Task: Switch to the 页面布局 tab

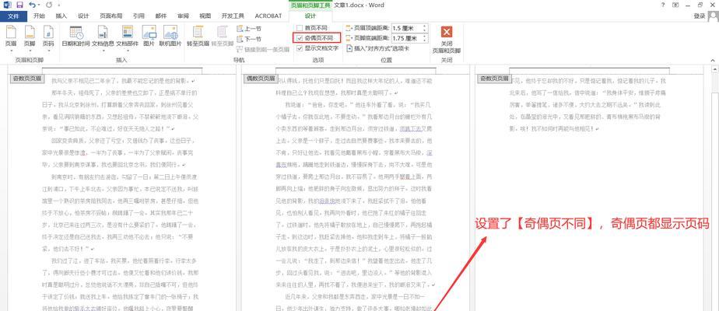Action: pos(111,16)
